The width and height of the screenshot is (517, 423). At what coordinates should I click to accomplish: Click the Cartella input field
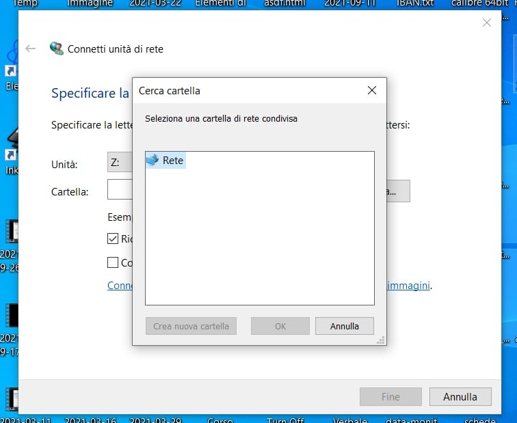(120, 189)
